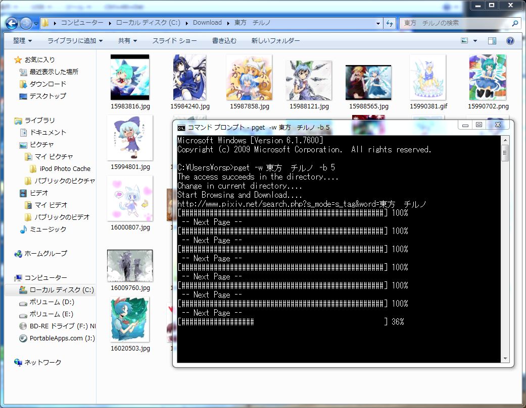
Task: Select the Download breadcrumb segment
Action: 207,23
